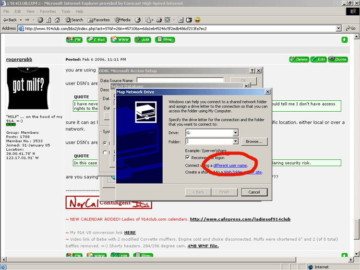Image resolution: width=360 pixels, height=270 pixels.
Task: Click the page icon in the Address bar
Action: (21, 28)
